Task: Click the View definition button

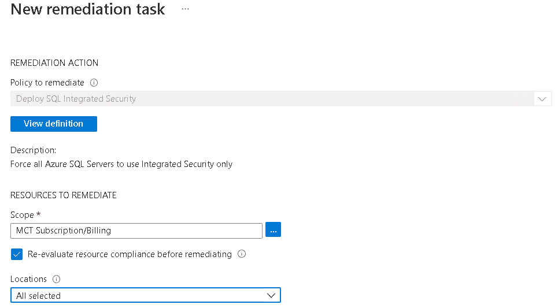Action: [x=54, y=124]
